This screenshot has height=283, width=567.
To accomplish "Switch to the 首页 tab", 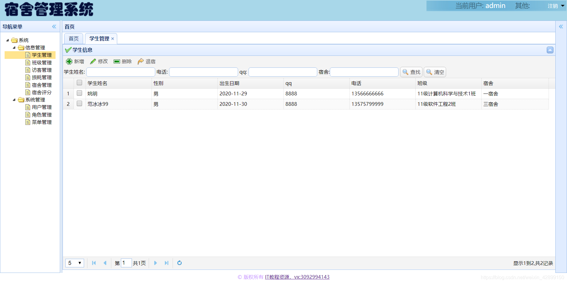I will [74, 39].
